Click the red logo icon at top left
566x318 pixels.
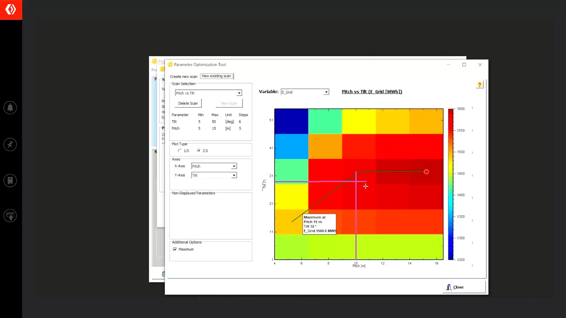[x=11, y=10]
